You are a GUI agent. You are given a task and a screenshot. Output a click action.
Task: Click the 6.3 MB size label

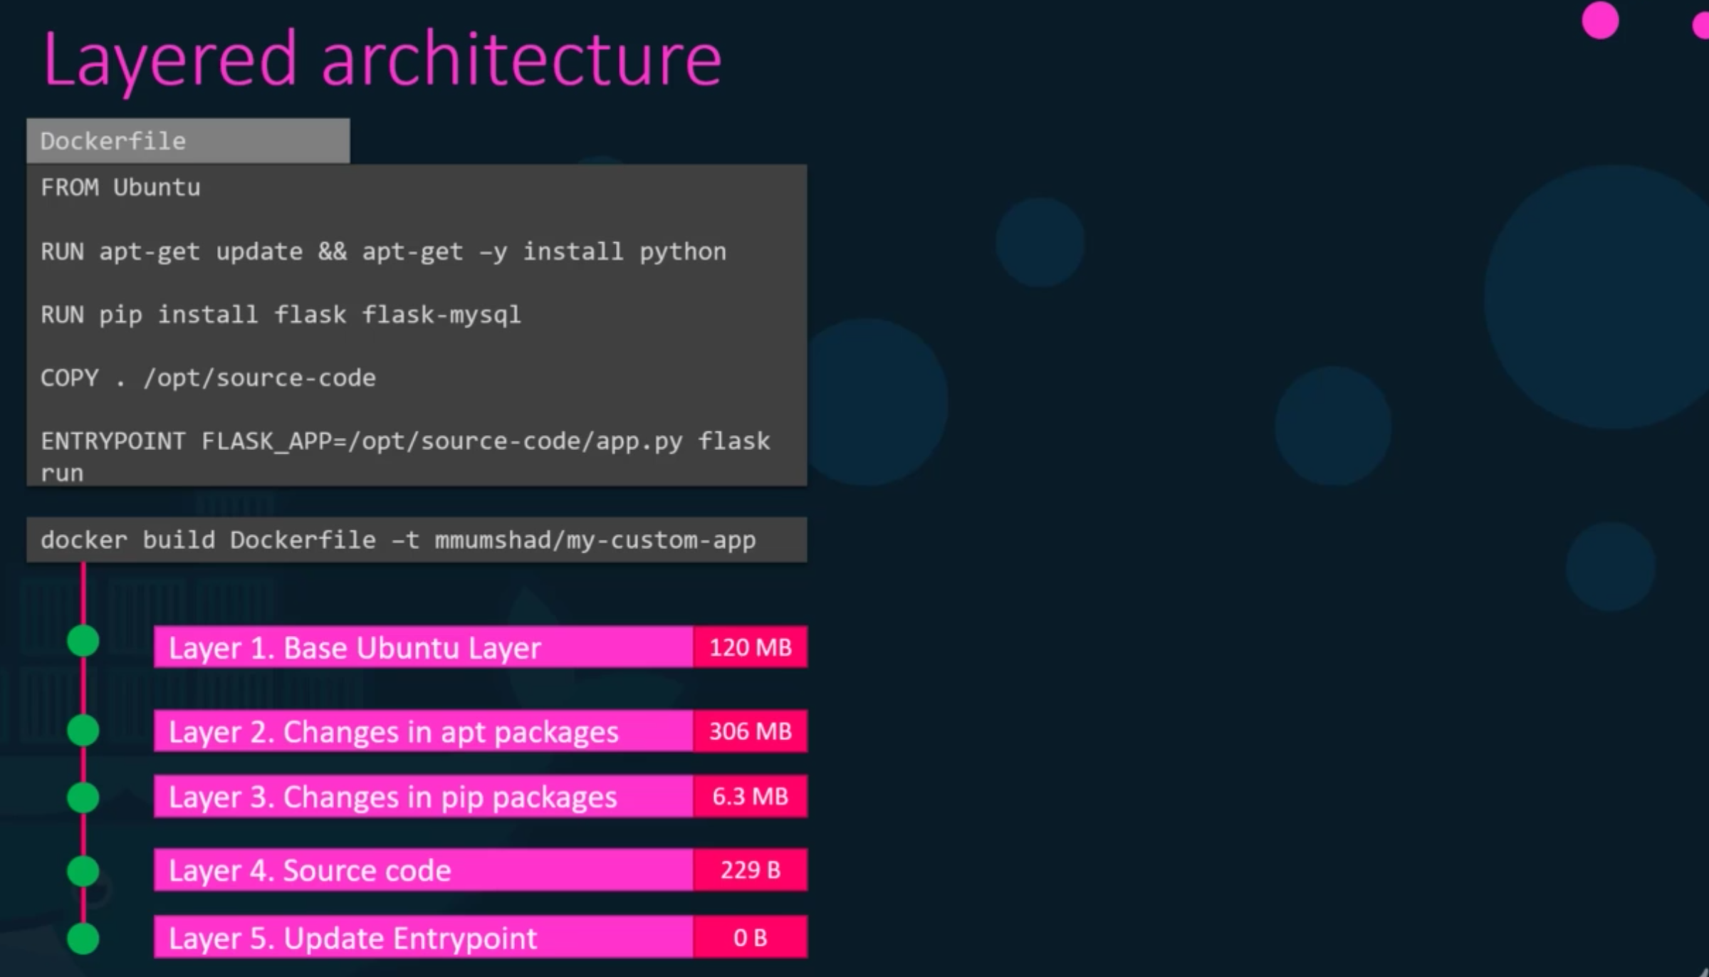(750, 796)
